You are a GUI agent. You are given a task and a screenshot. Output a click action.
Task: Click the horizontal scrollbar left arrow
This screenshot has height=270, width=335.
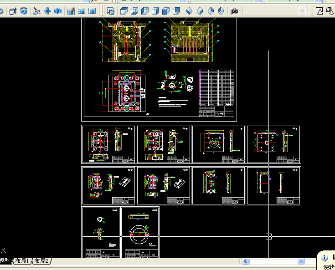pos(246,261)
